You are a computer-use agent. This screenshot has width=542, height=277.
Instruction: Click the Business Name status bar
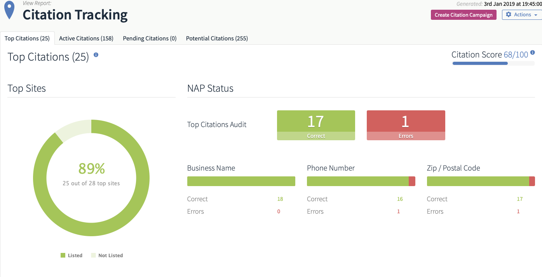(x=241, y=181)
